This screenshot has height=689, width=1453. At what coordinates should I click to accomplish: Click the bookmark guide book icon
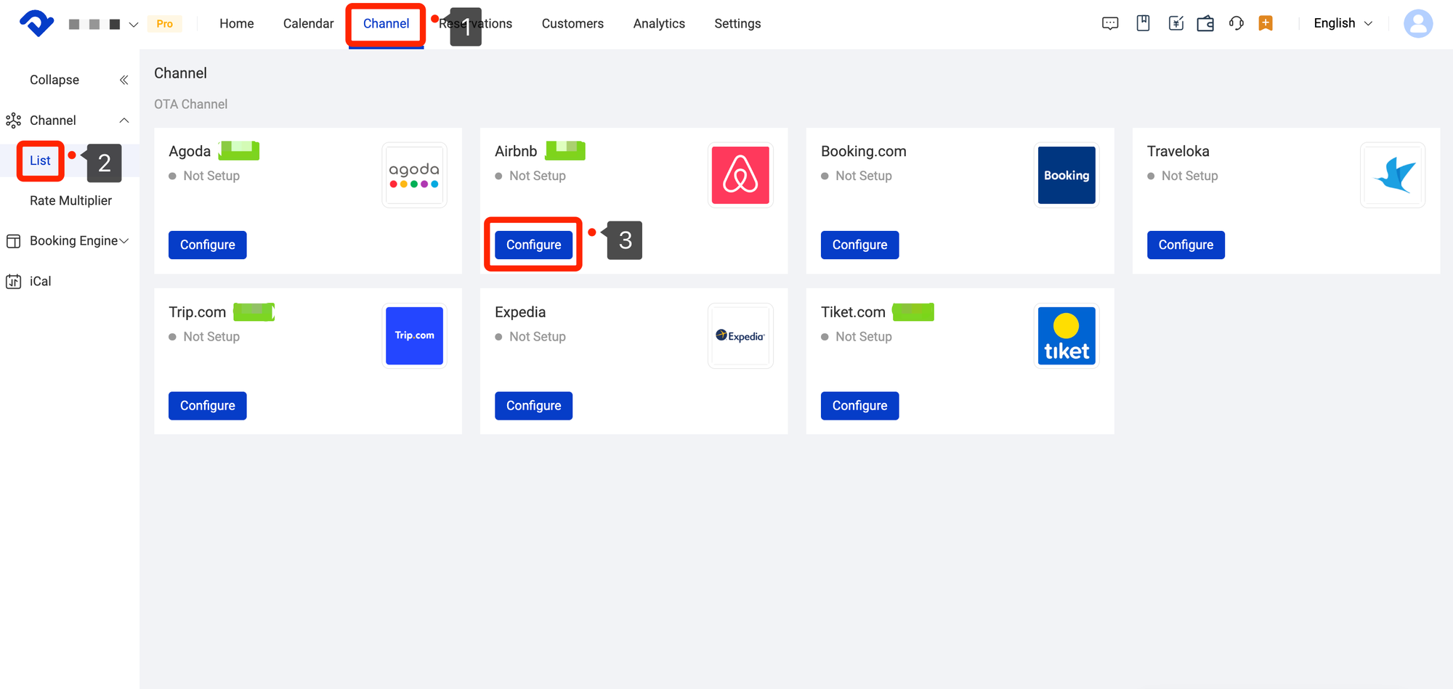click(x=1143, y=23)
